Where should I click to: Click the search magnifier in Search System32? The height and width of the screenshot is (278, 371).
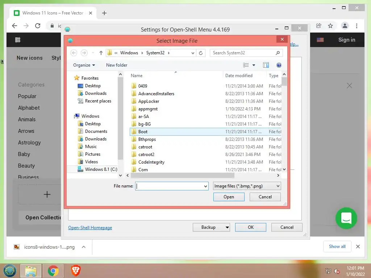278,53
